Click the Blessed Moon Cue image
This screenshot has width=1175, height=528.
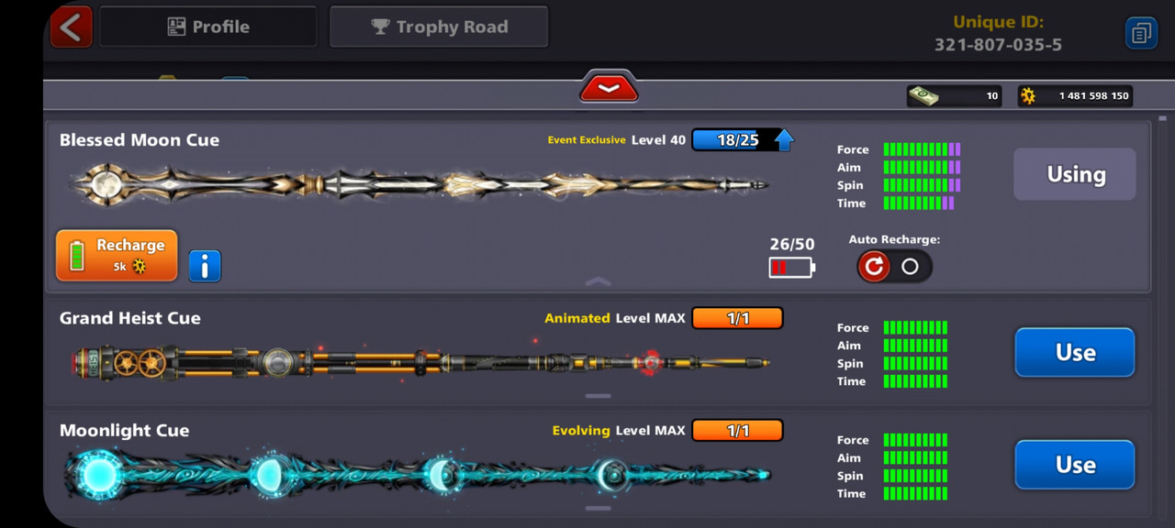click(x=420, y=184)
